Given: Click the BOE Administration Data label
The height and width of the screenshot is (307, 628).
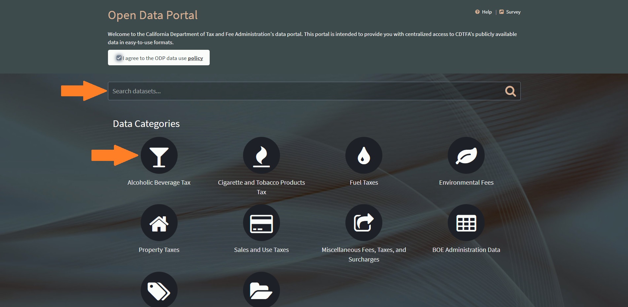Looking at the screenshot, I should [x=466, y=250].
